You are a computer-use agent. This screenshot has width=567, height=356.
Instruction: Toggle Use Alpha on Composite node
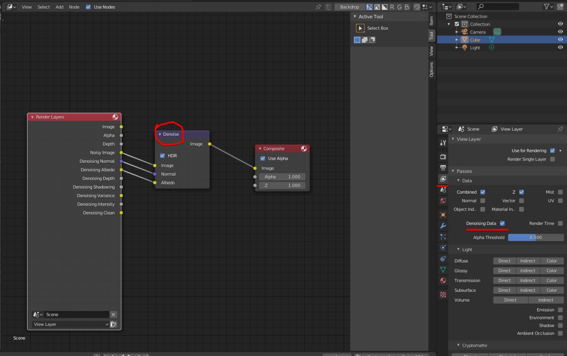coord(263,158)
